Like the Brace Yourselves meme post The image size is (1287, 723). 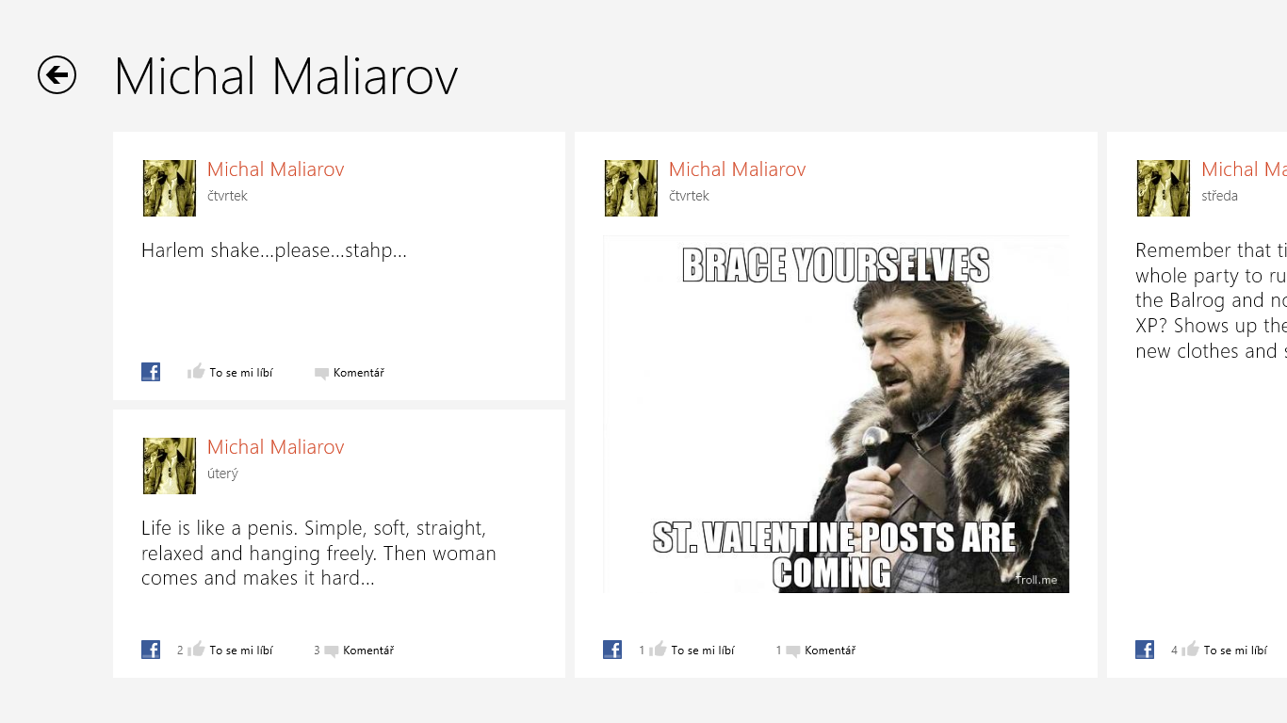click(x=692, y=650)
